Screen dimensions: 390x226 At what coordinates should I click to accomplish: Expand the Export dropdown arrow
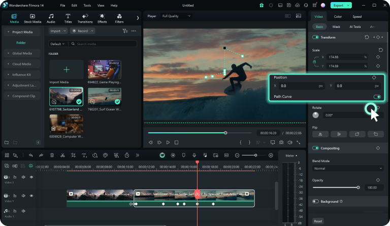point(348,5)
